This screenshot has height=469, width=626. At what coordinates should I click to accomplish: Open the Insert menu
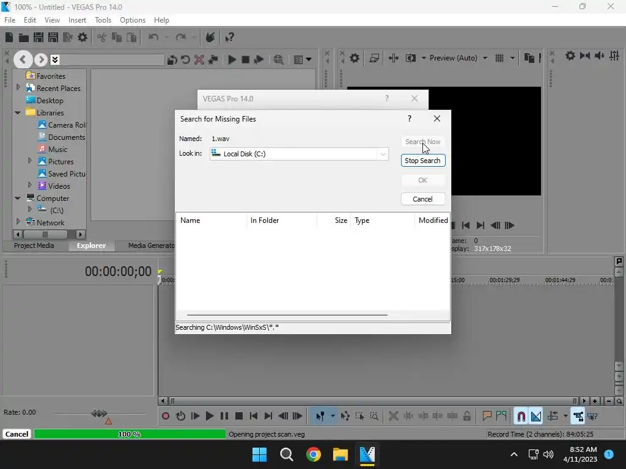[77, 20]
